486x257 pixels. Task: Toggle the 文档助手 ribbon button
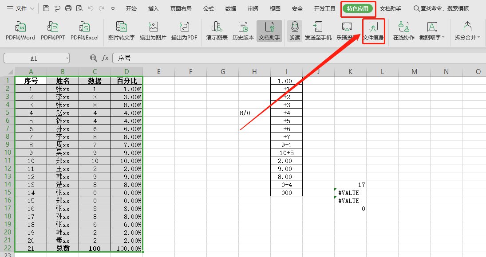[x=269, y=31]
